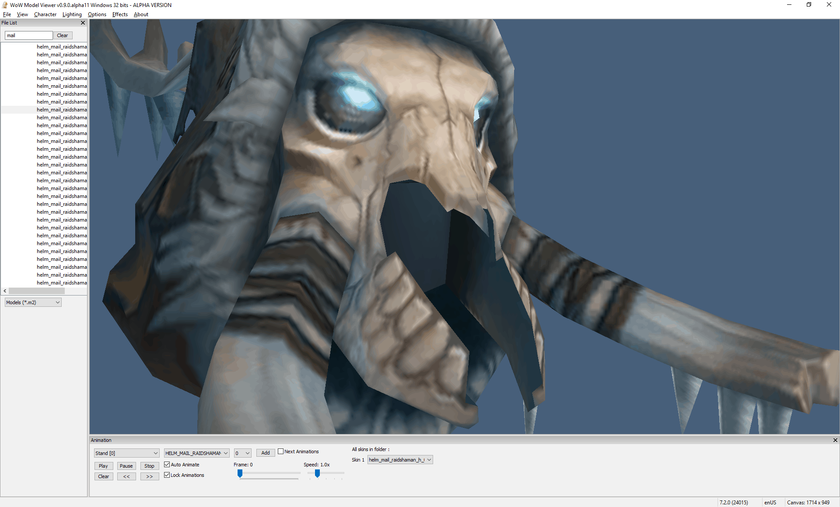
Task: Click the 'Frame: 0' label
Action: (x=243, y=465)
